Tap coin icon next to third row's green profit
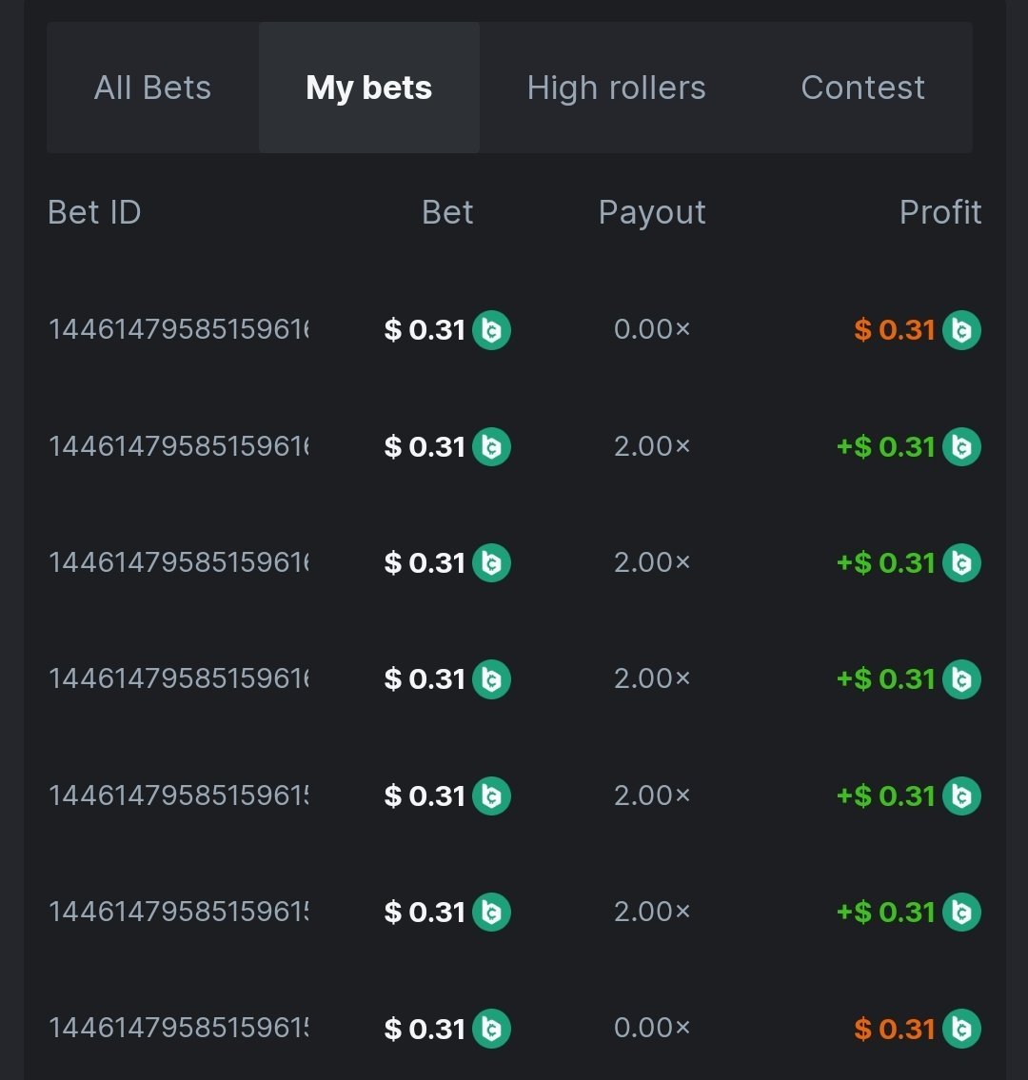Screen dimensions: 1028x1080 (x=961, y=562)
